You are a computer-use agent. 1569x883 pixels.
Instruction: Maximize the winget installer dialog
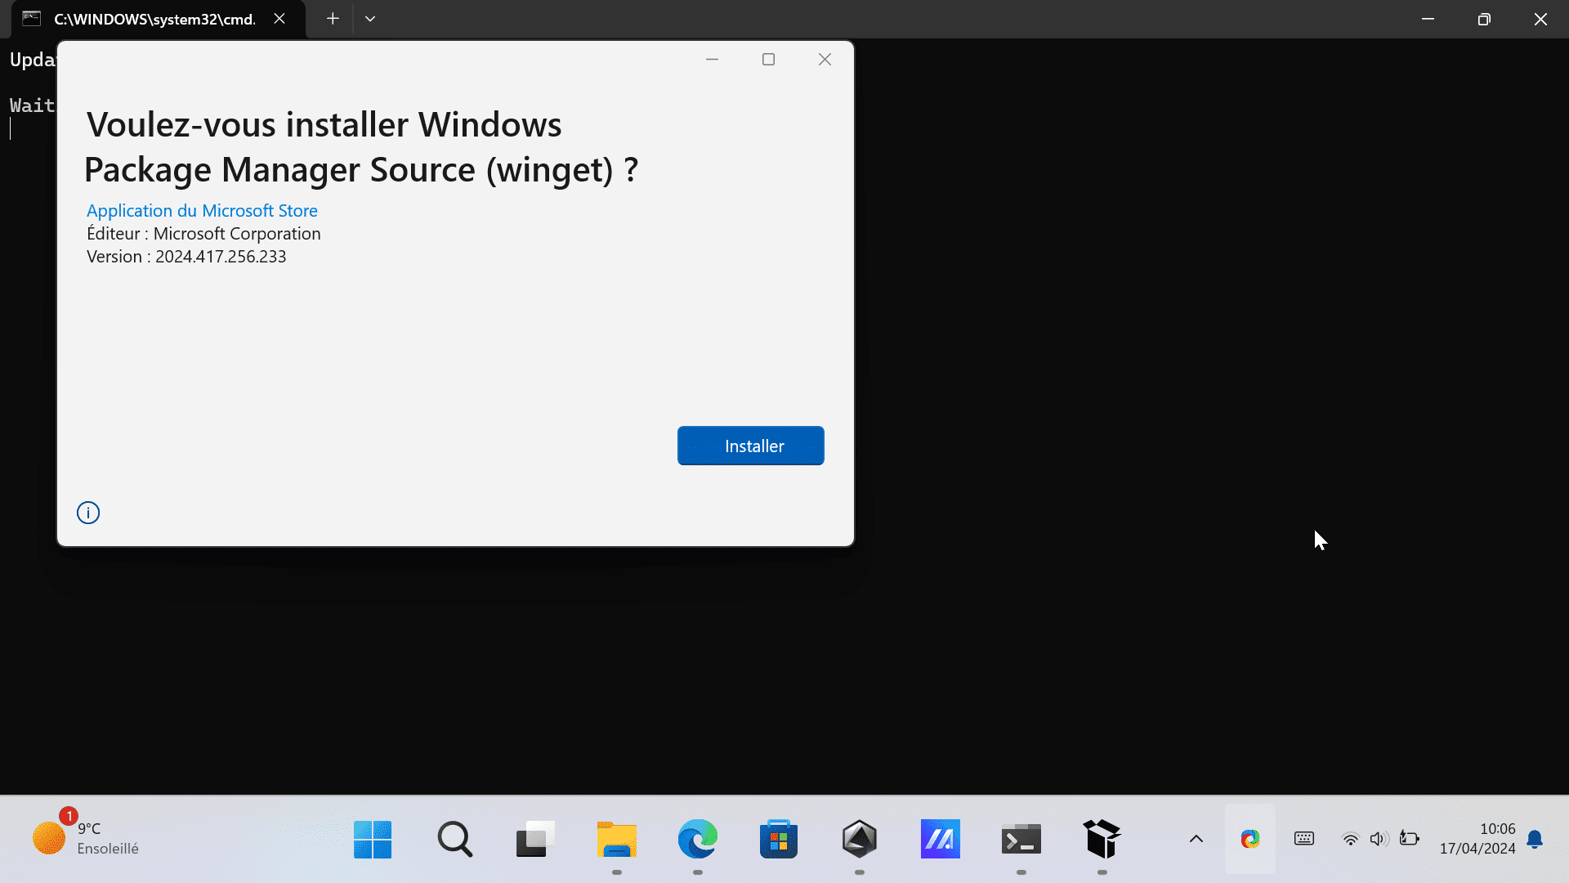(x=768, y=59)
